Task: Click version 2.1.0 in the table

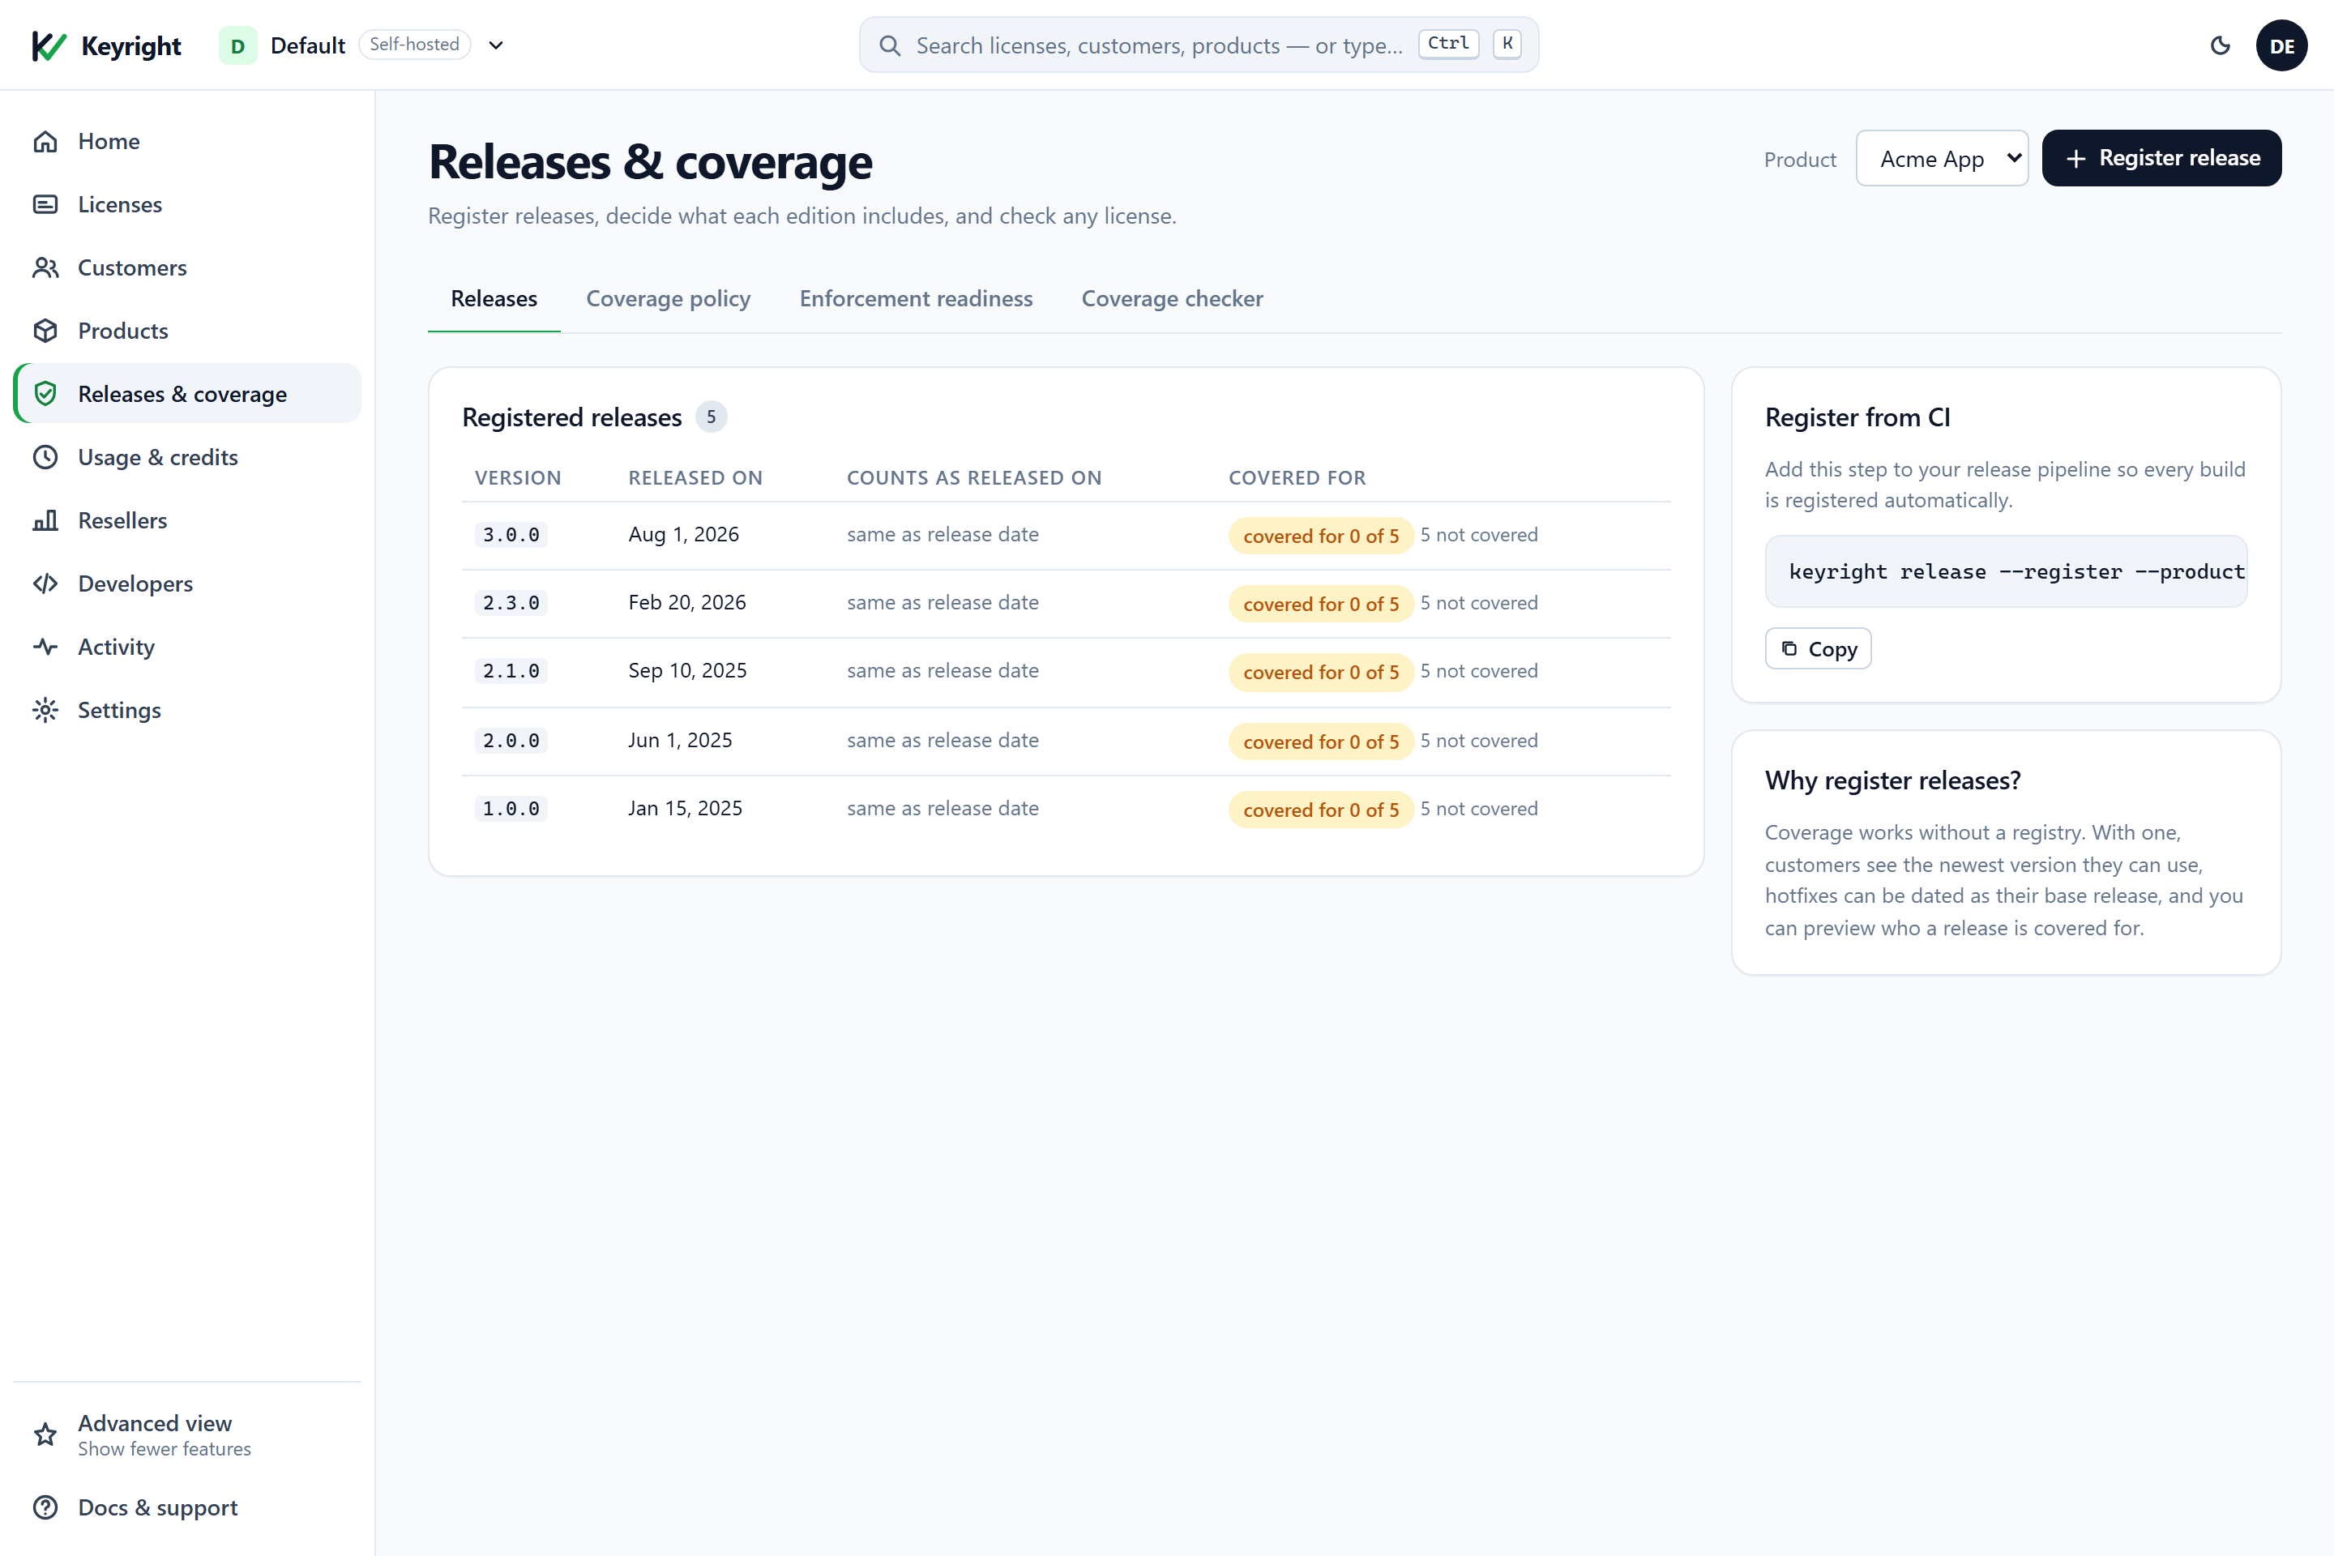Action: [511, 672]
